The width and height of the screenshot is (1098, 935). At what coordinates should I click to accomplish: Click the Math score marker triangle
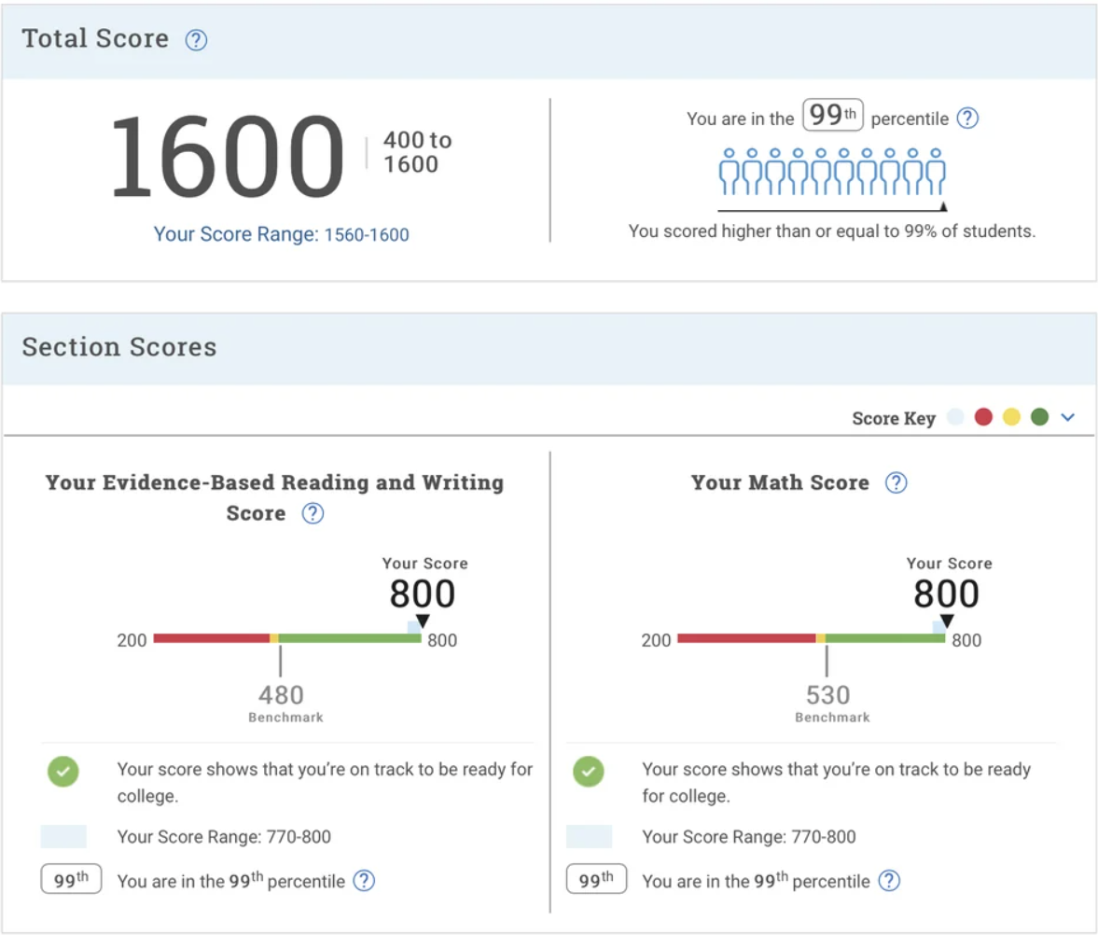(x=947, y=621)
